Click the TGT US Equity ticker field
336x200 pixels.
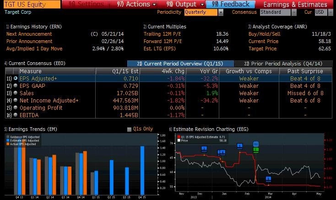pos(32,4)
